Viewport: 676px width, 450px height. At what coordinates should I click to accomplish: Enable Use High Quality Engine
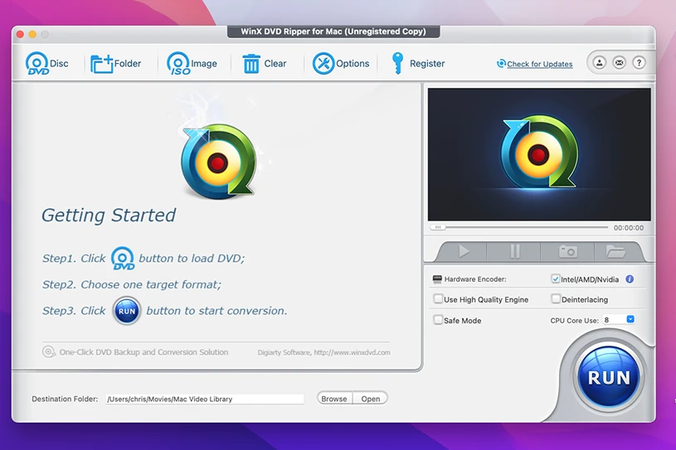tap(438, 299)
